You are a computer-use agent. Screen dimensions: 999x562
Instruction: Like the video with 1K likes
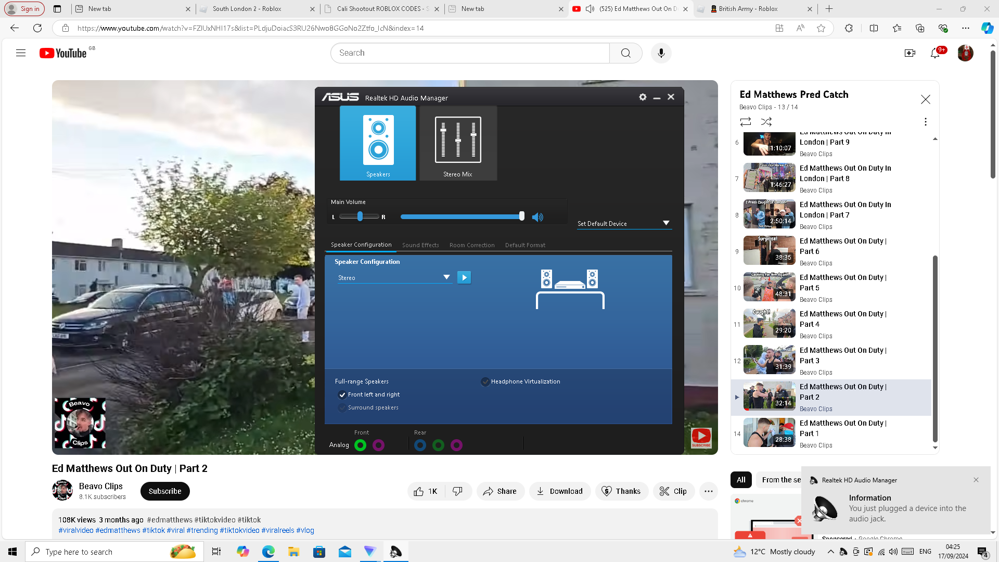point(426,491)
